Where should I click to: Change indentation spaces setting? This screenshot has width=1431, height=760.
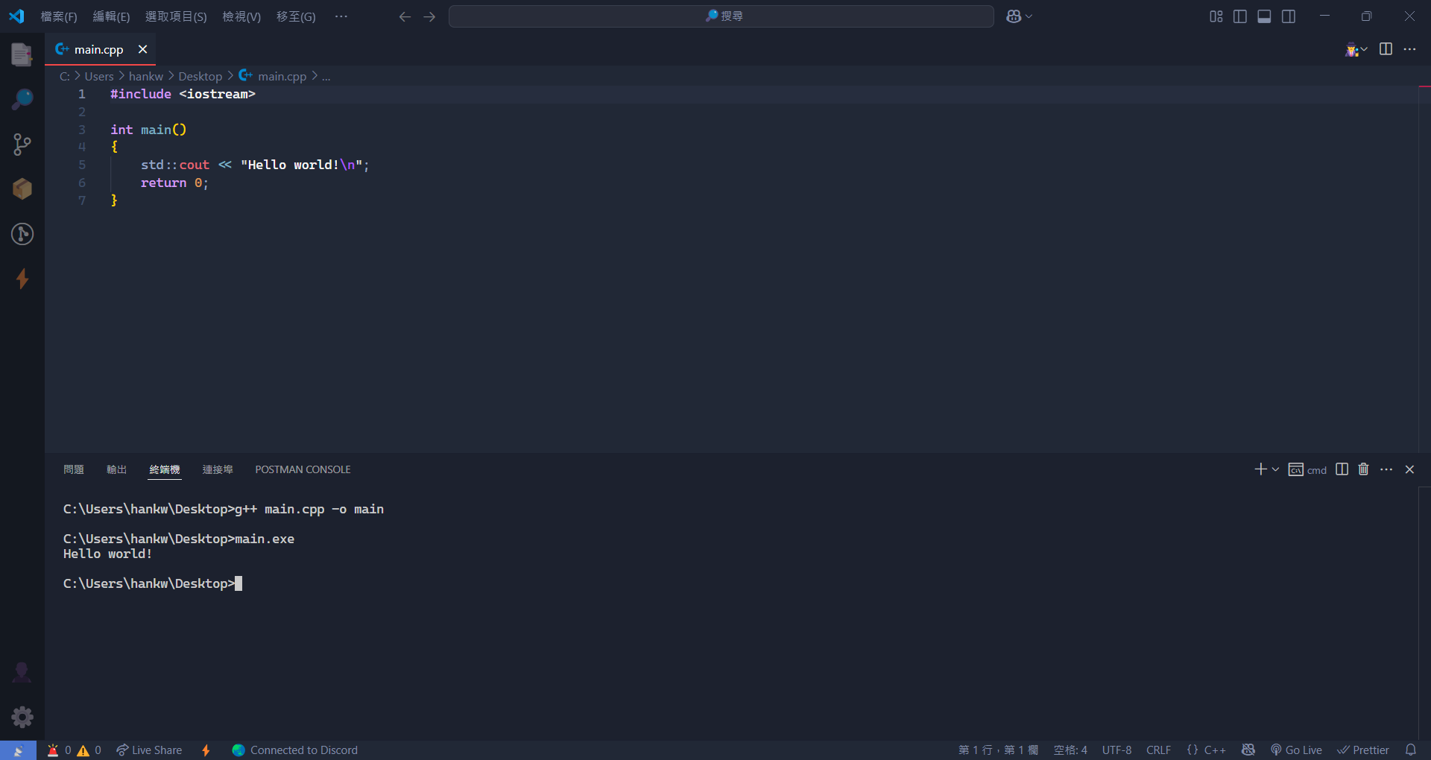pos(1070,750)
